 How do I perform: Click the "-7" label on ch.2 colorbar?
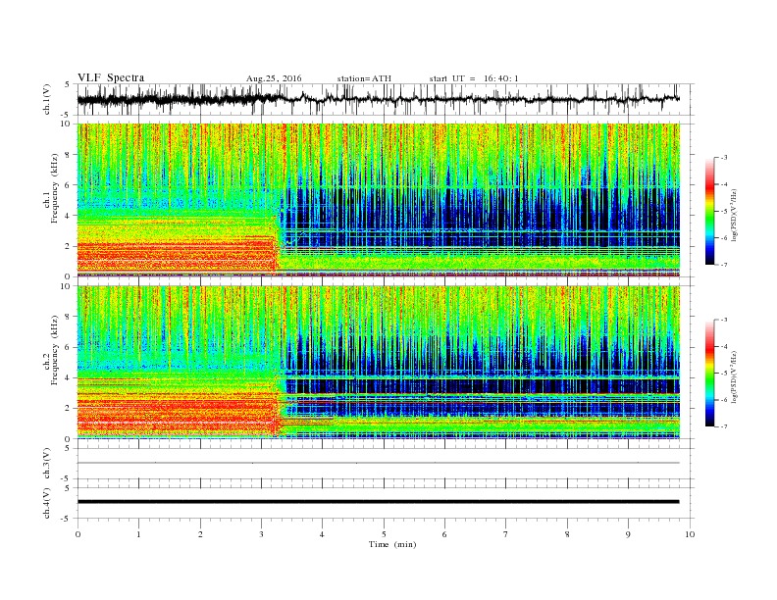pyautogui.click(x=723, y=426)
